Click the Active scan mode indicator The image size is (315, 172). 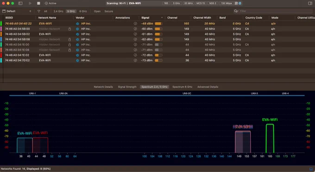point(50,3)
